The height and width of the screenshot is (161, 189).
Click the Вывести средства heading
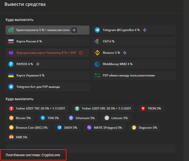click(x=25, y=4)
